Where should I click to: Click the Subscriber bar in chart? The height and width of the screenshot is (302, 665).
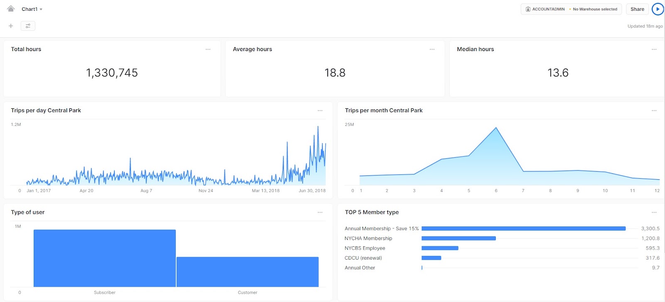point(105,258)
